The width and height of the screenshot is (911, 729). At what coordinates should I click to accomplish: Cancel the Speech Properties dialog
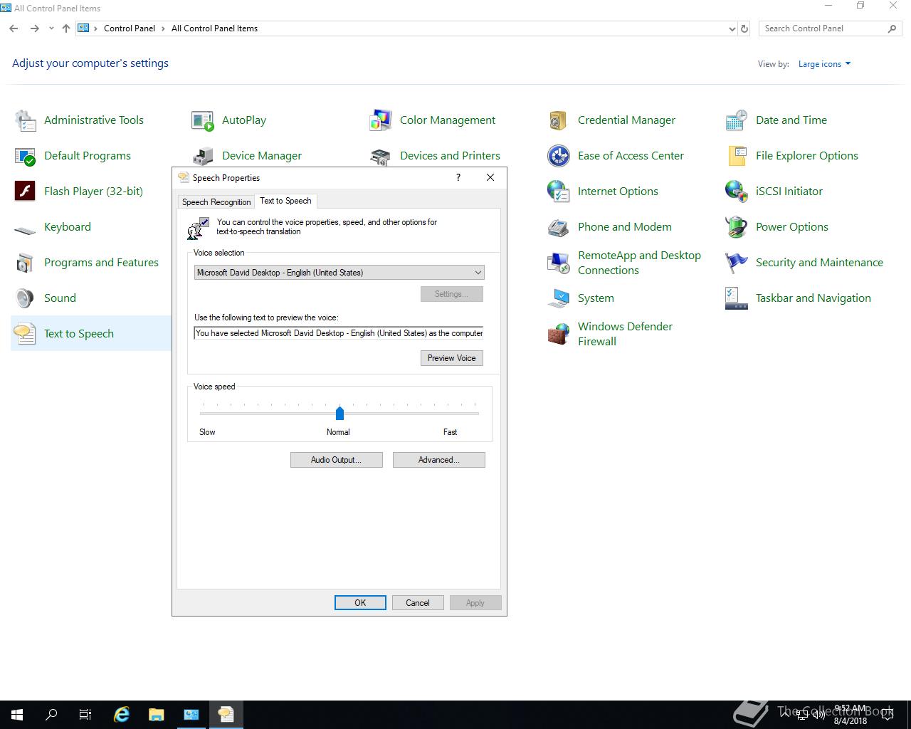418,603
